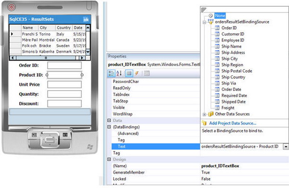This screenshot has width=289, height=188.
Task: Collapse the Design category in Properties
Action: coord(109,159)
